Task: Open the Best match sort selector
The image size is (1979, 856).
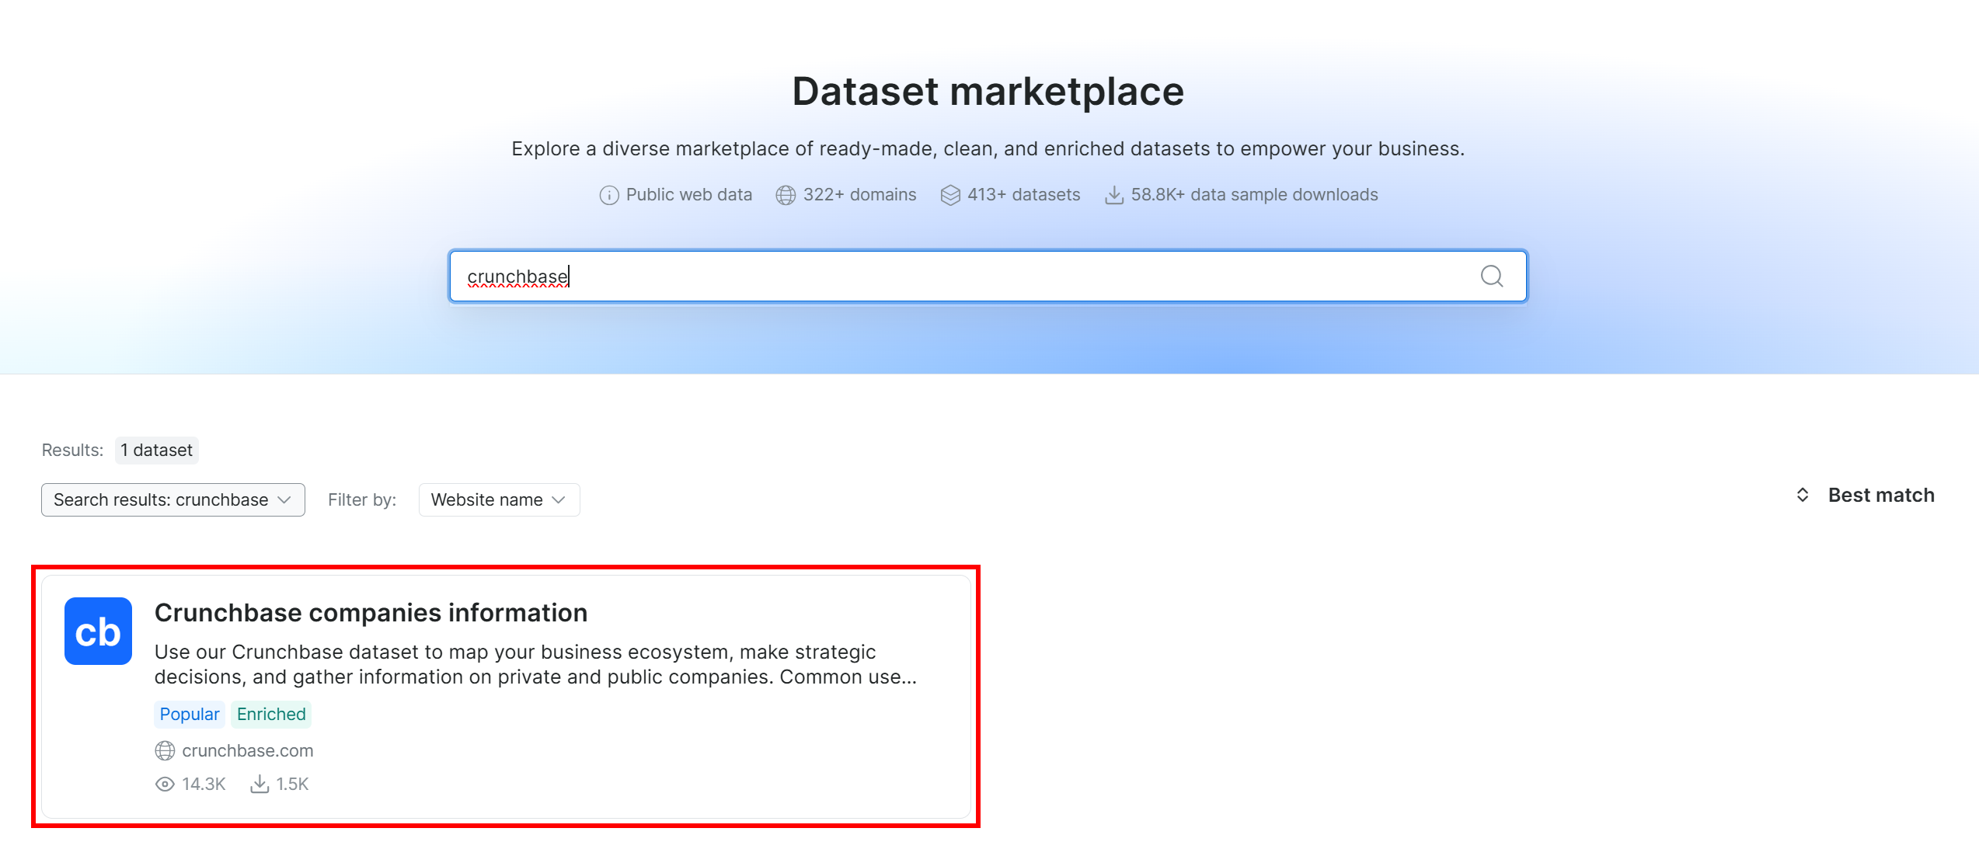Action: [1866, 495]
